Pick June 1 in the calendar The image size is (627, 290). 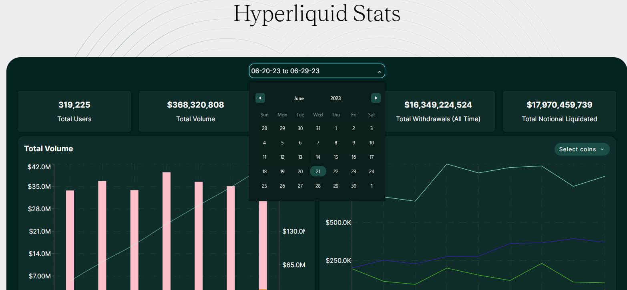point(336,128)
